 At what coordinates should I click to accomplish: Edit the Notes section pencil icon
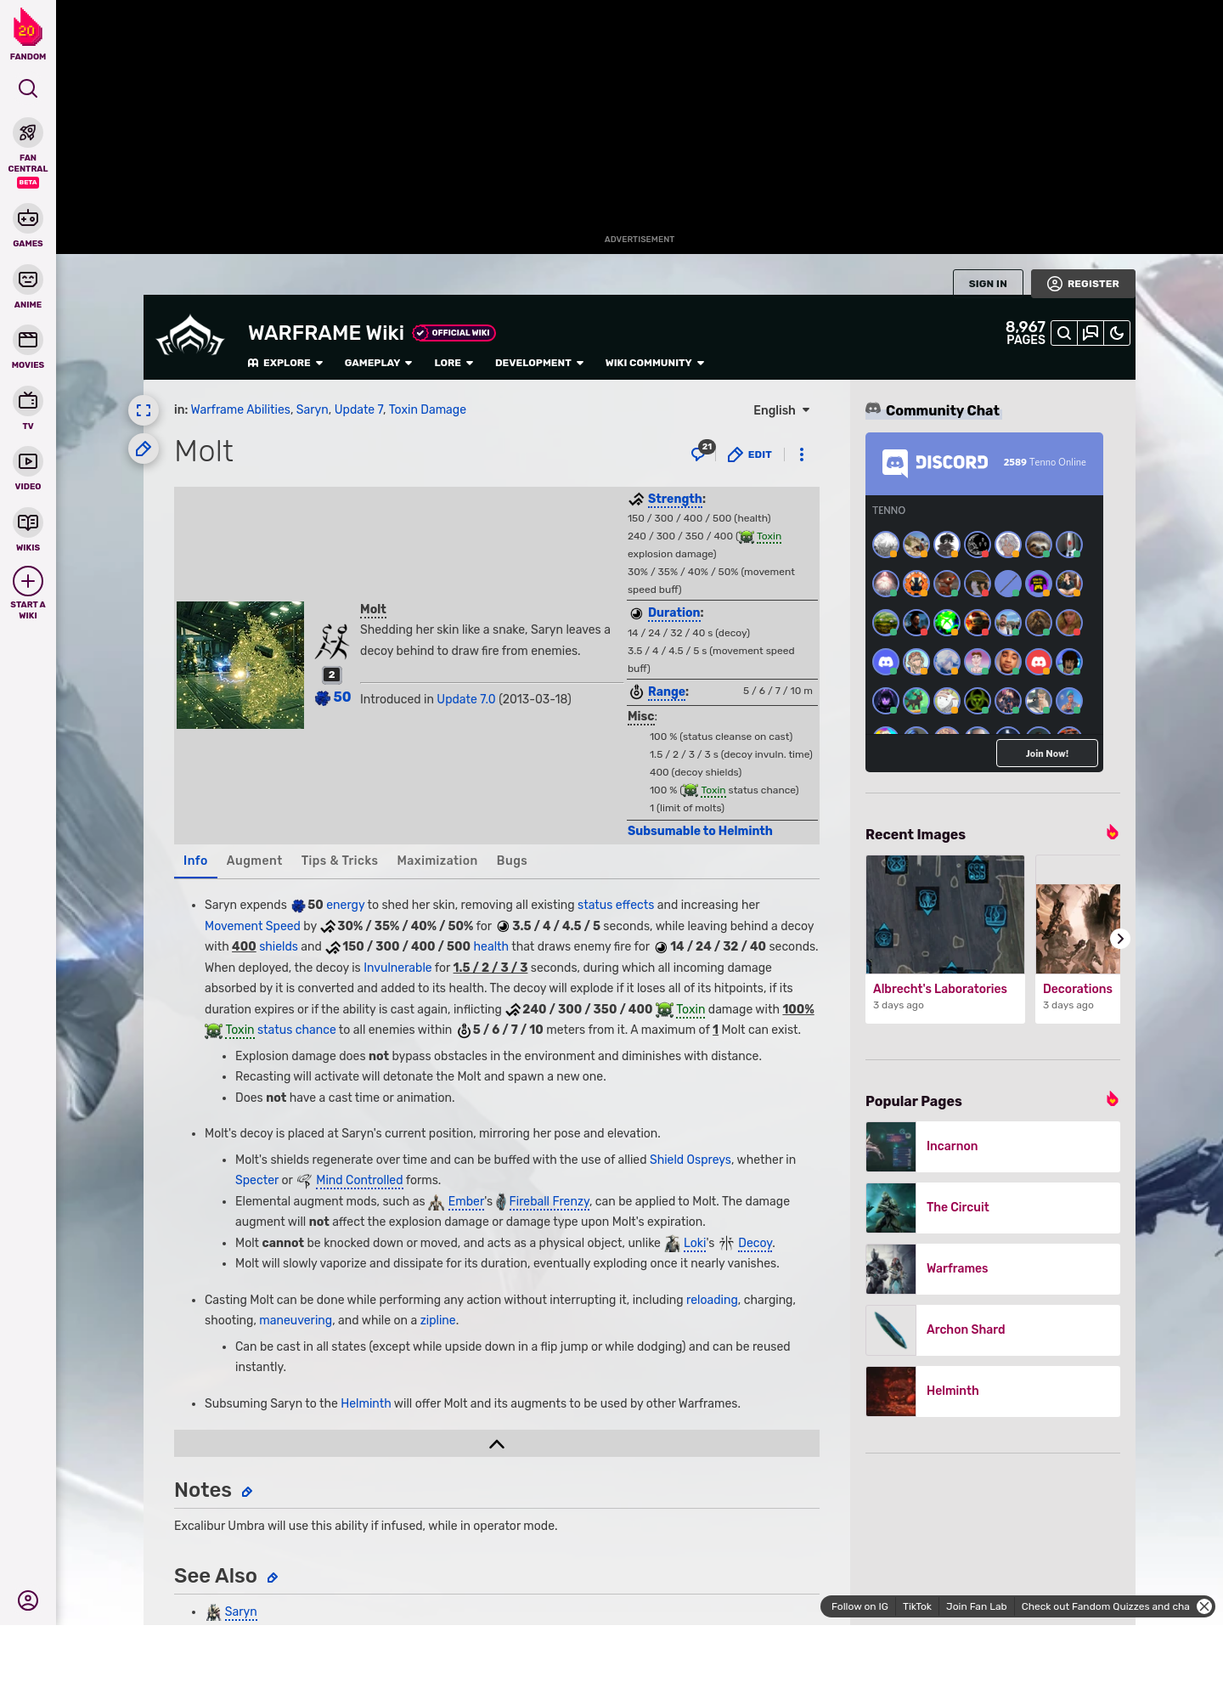[x=247, y=1493]
